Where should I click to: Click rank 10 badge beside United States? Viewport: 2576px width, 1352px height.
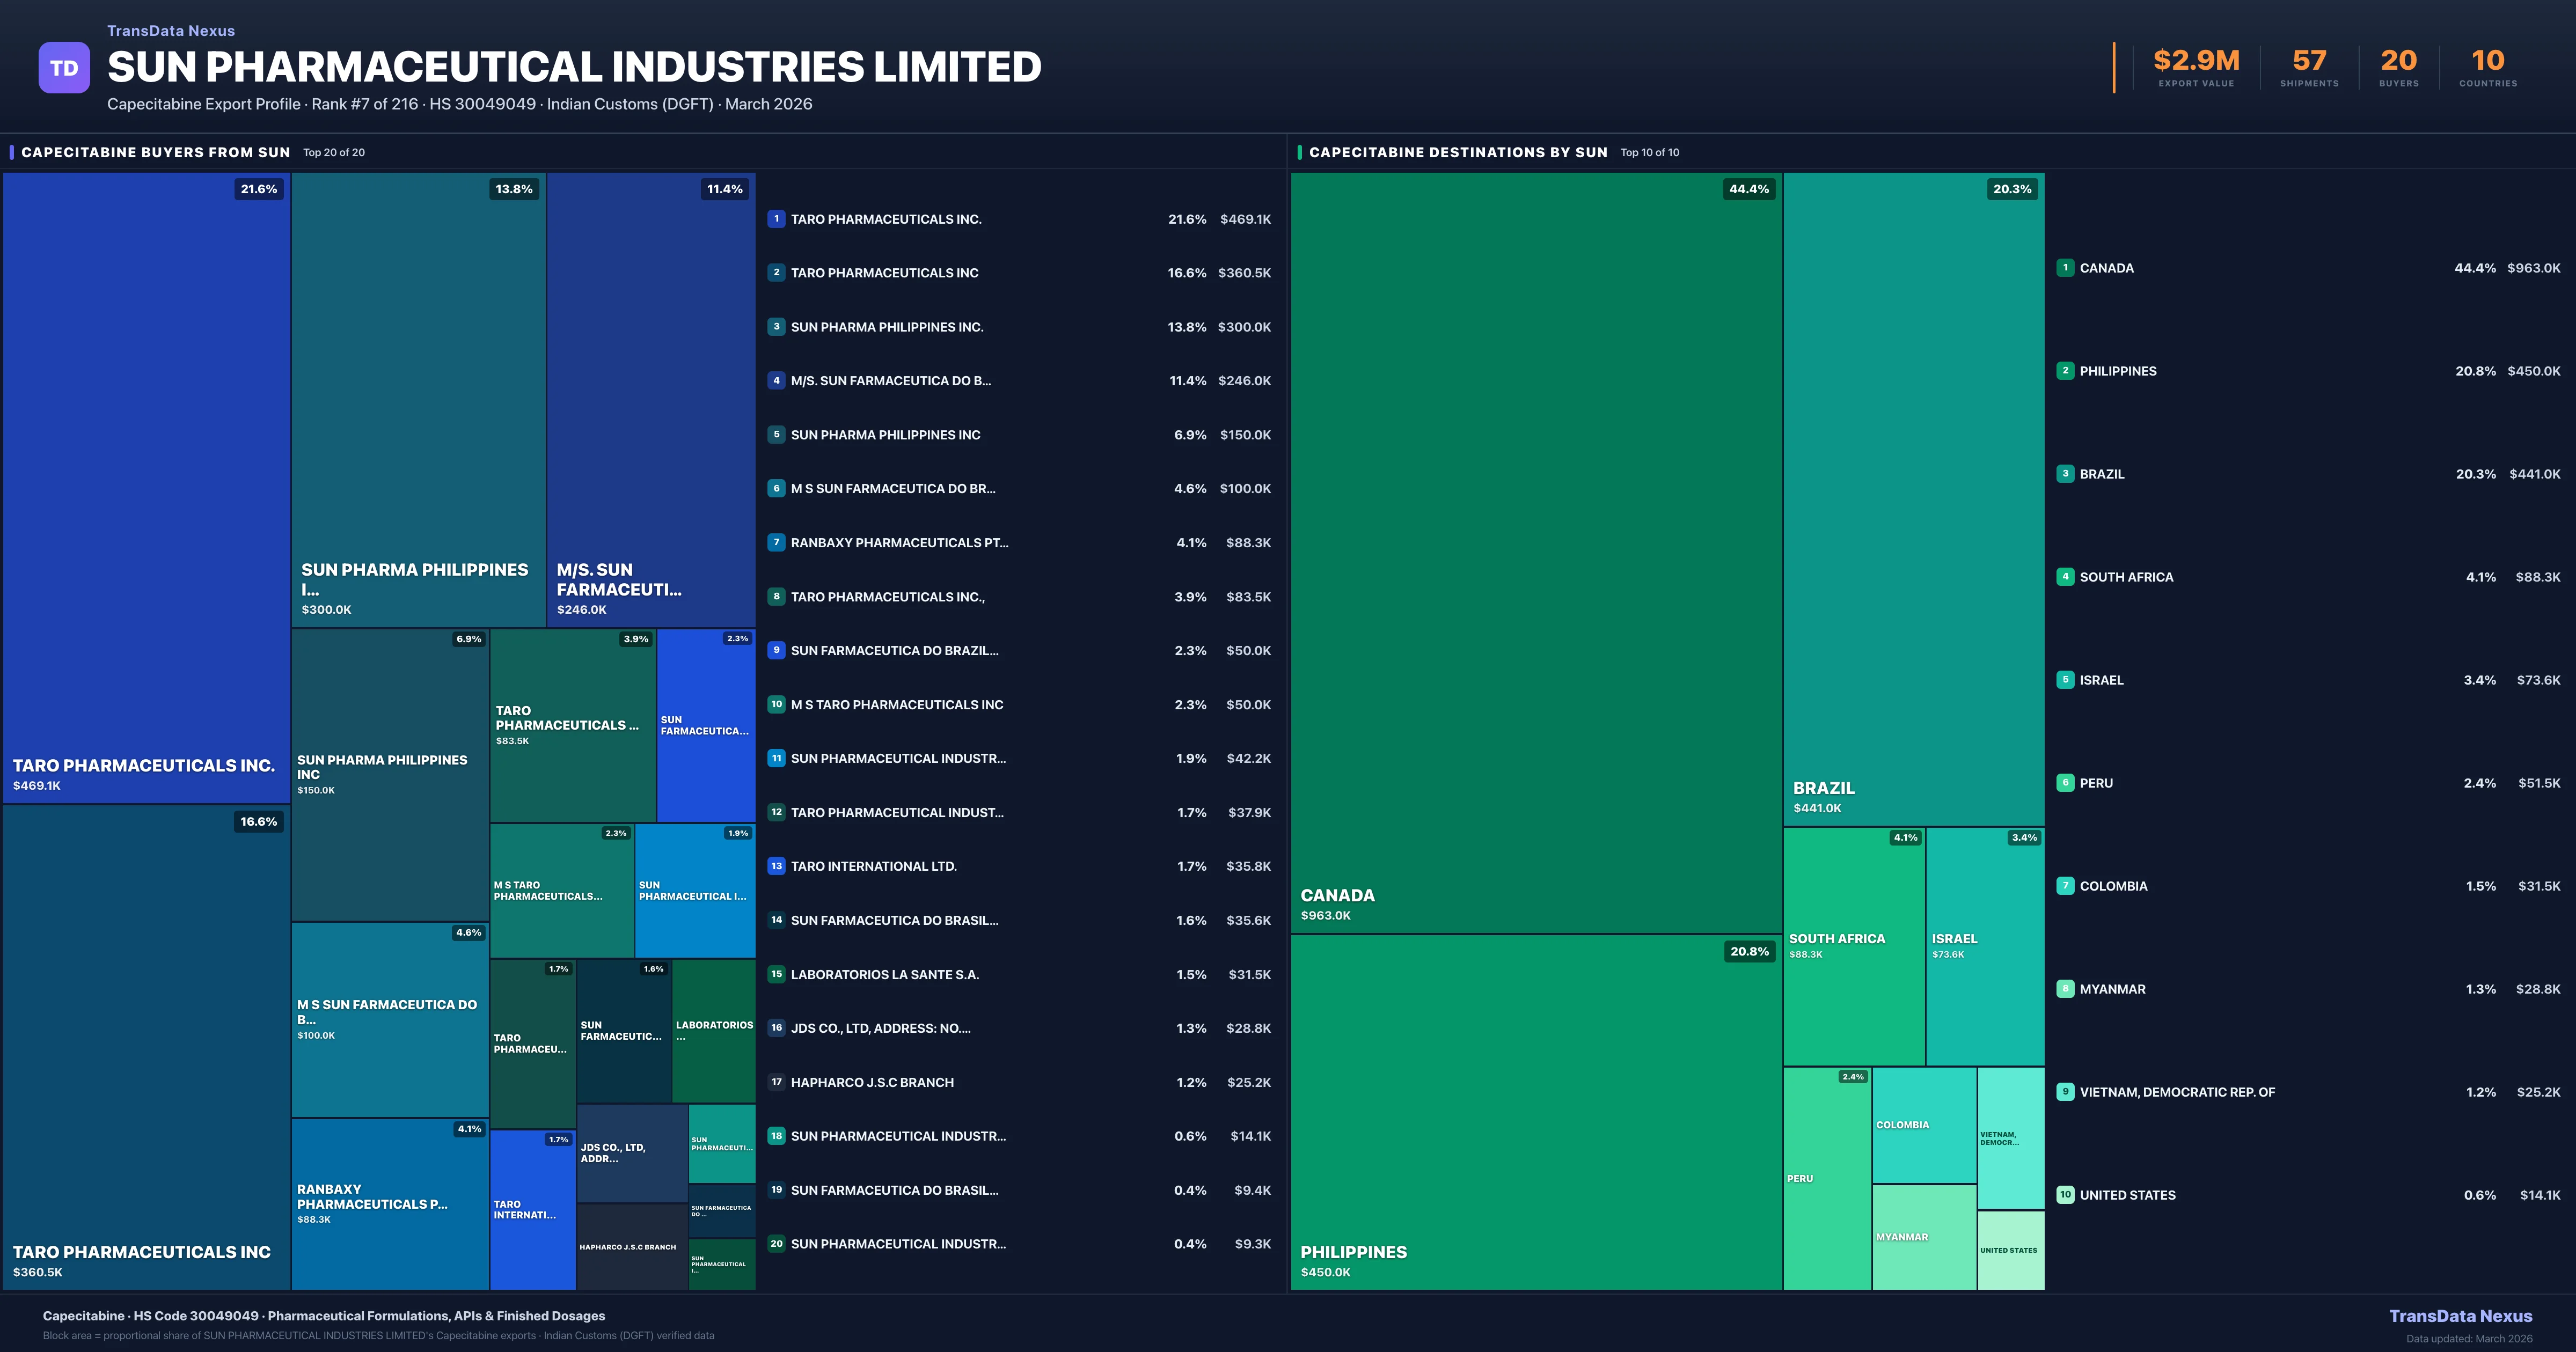[2065, 1195]
